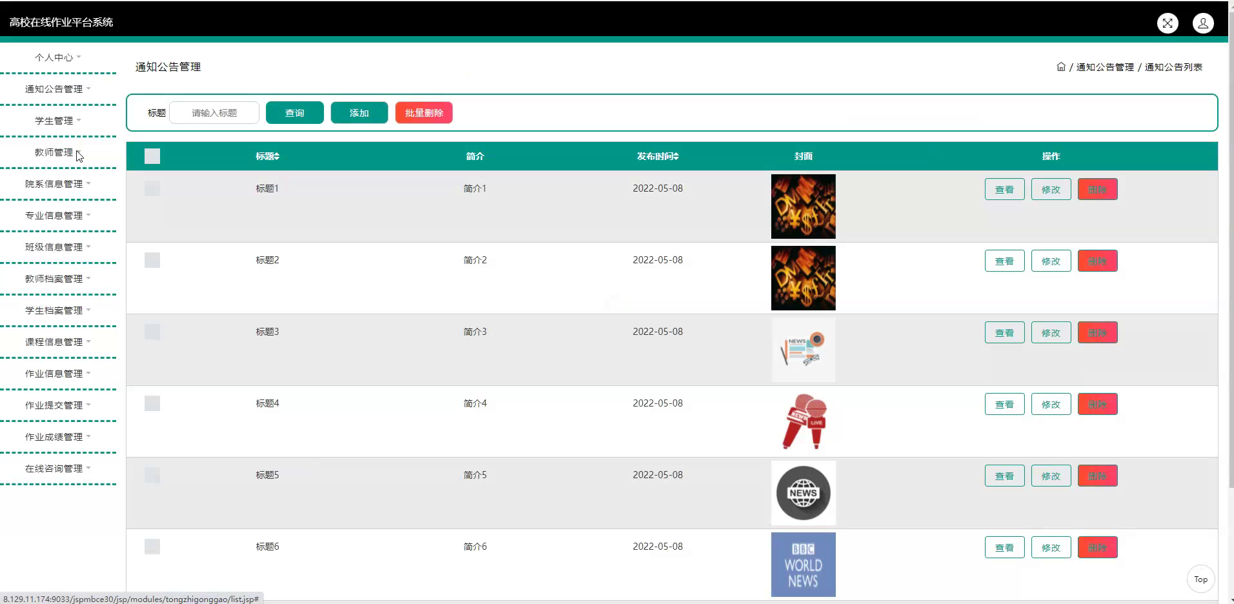Expand 学生管理 sidebar menu
Viewport: 1234px width, 604px height.
[58, 121]
